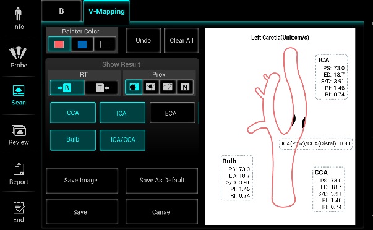Image resolution: width=373 pixels, height=230 pixels.
Task: Choose the partial plaque marker icon
Action: point(150,87)
